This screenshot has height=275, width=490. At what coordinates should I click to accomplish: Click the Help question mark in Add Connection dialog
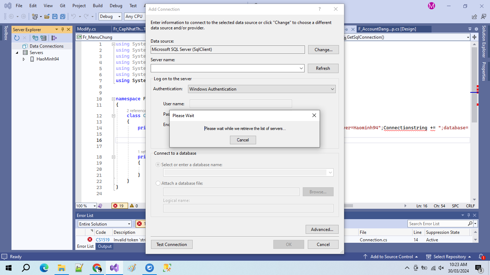pos(319,9)
